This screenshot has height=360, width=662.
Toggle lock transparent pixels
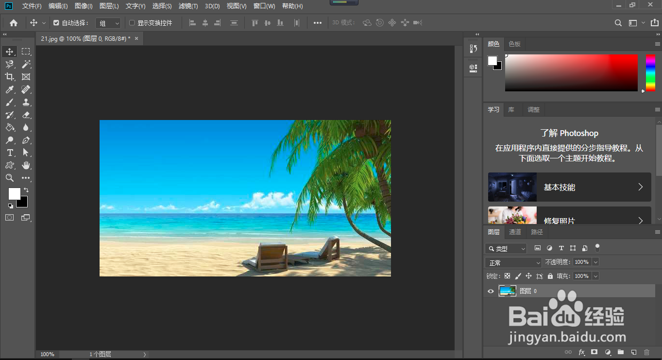click(507, 276)
